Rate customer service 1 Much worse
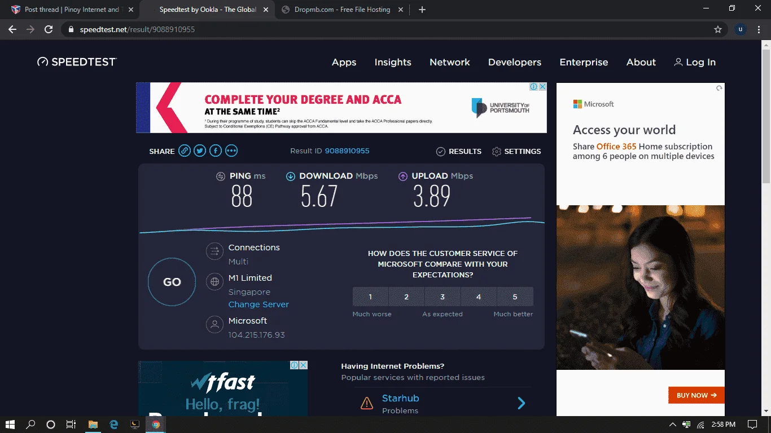Image resolution: width=771 pixels, height=433 pixels. (370, 297)
